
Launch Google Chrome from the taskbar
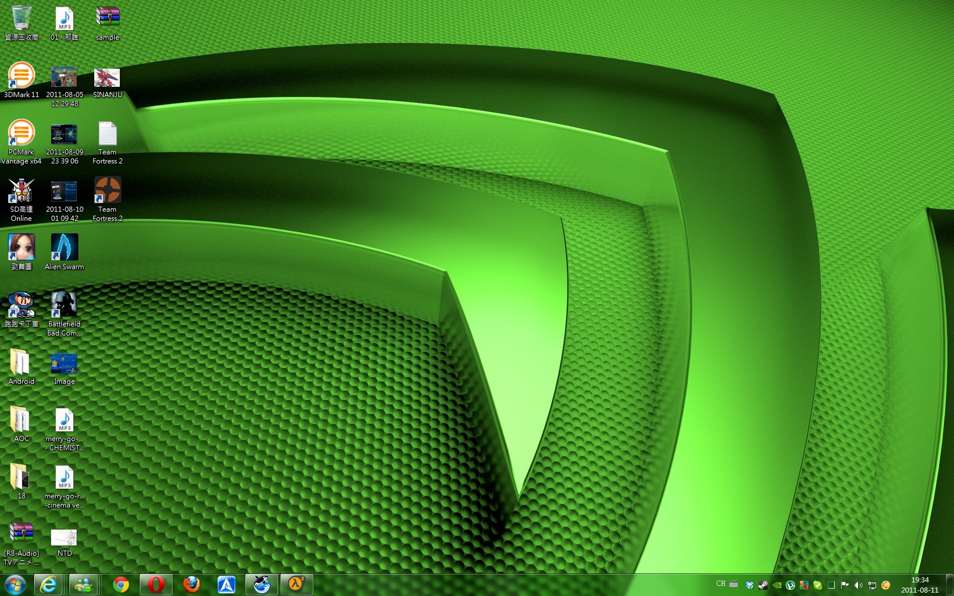click(x=121, y=585)
